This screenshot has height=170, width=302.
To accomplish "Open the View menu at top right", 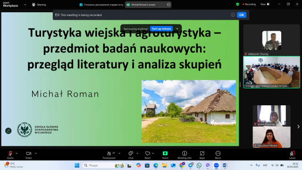I will coord(265,4).
